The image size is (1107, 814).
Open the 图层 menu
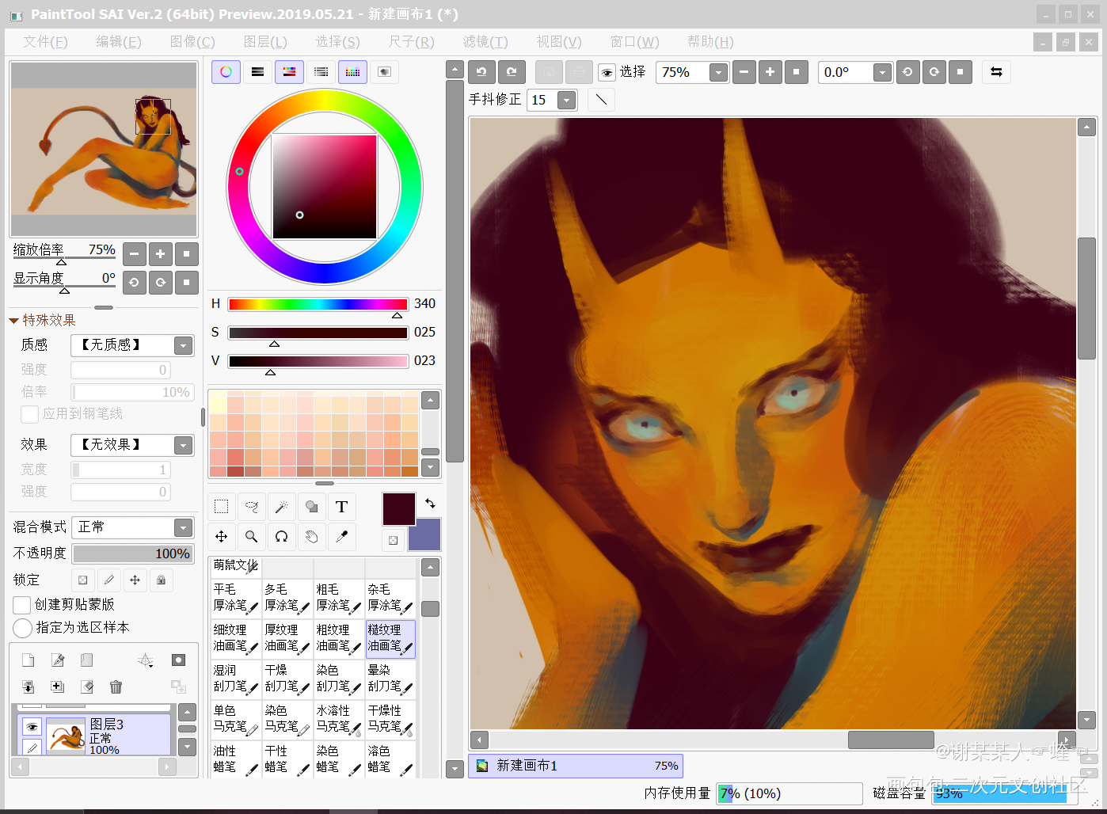point(264,42)
